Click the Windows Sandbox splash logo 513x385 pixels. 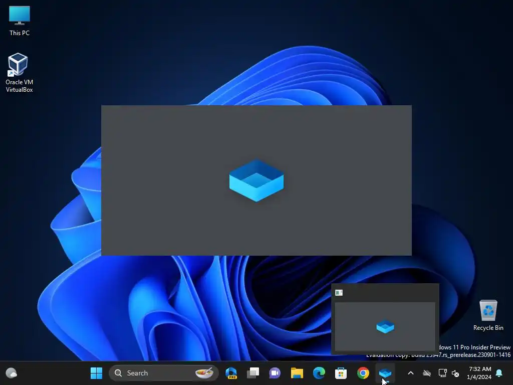256,180
